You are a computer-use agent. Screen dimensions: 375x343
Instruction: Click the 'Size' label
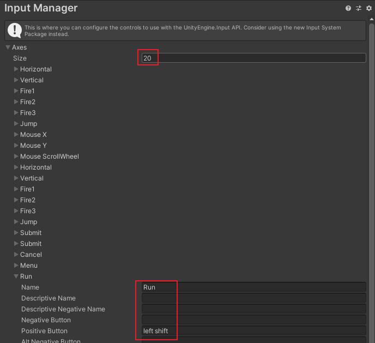point(20,58)
